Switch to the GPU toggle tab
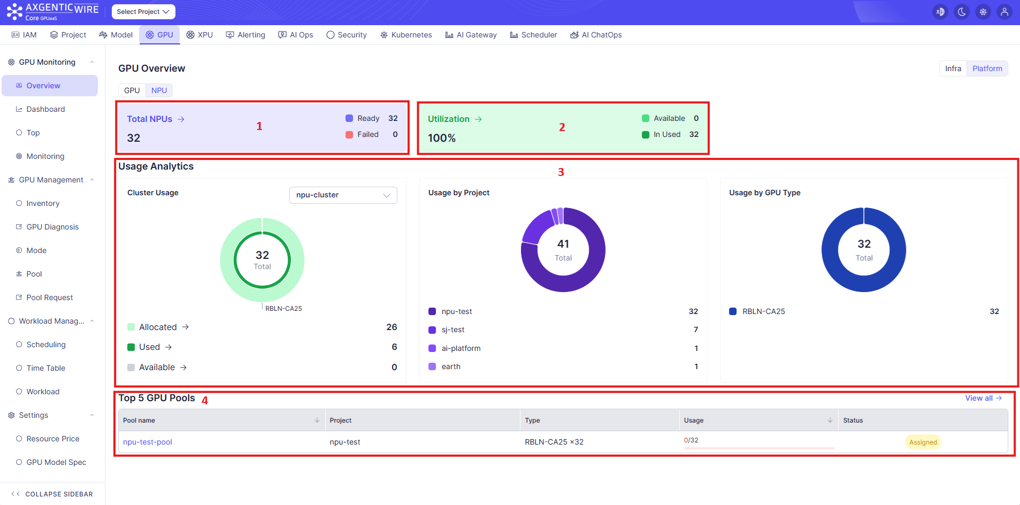 (132, 90)
